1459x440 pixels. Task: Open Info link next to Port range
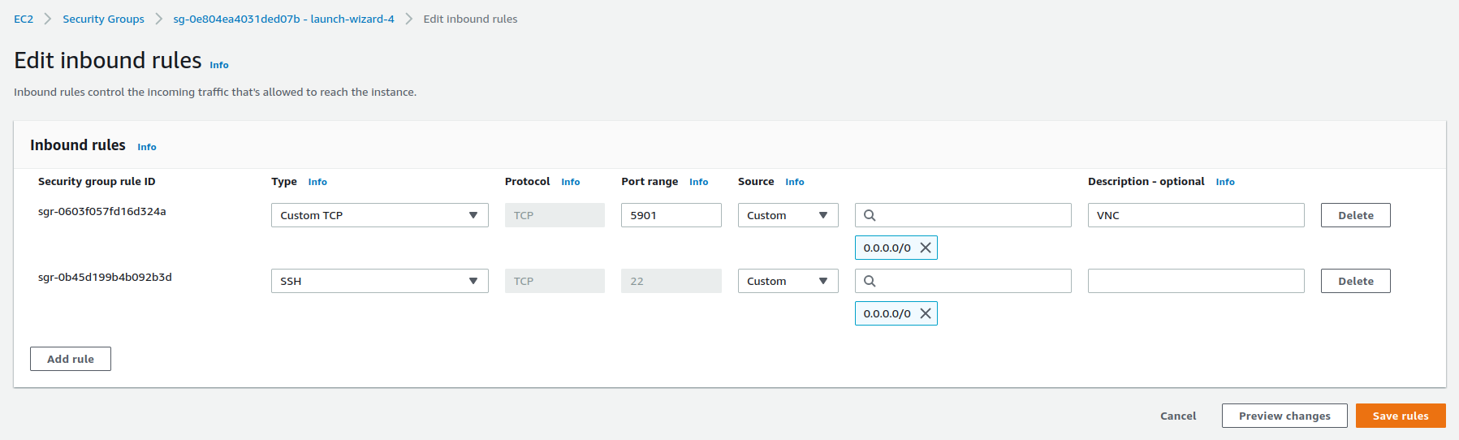tap(698, 182)
